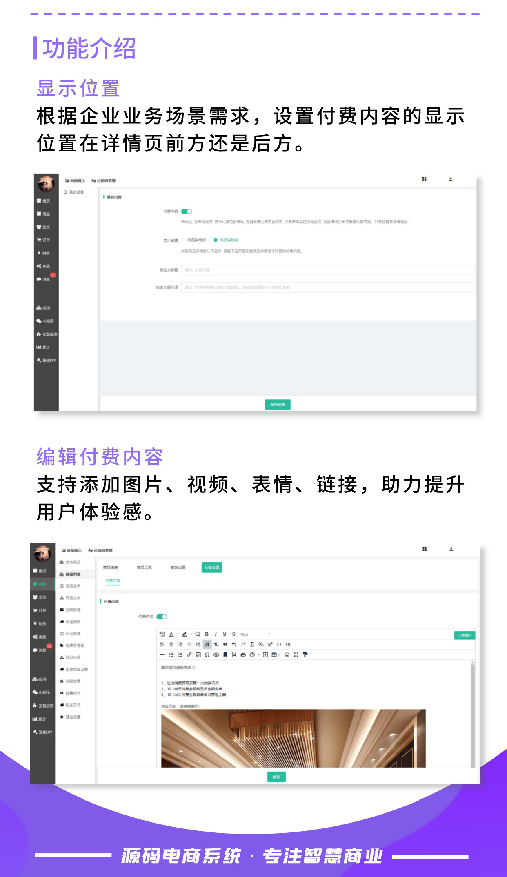
Task: Click the insert link icon in the editor
Action: [189, 655]
